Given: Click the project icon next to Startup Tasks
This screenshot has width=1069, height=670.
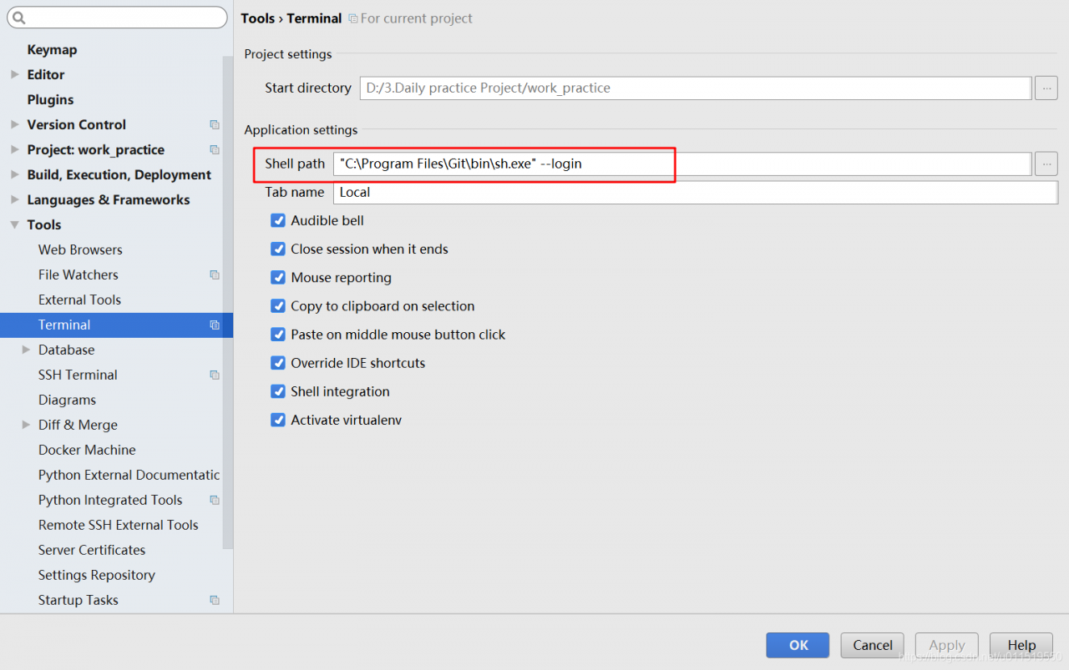Looking at the screenshot, I should 215,601.
